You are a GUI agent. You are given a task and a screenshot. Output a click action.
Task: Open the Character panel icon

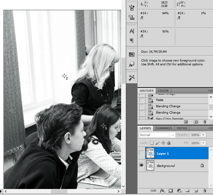(x=132, y=31)
